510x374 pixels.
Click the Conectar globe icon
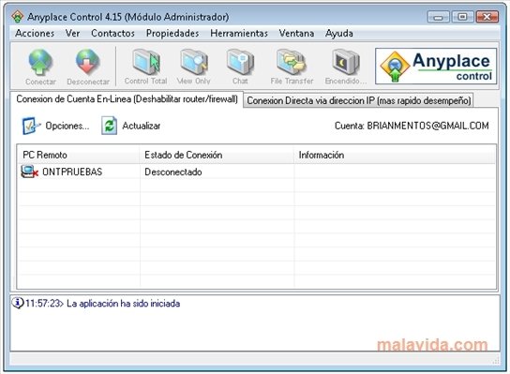pos(40,62)
